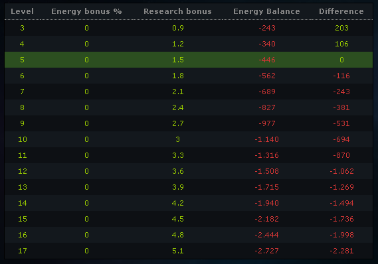Click difference -243 in the level 7 row

[x=341, y=92]
